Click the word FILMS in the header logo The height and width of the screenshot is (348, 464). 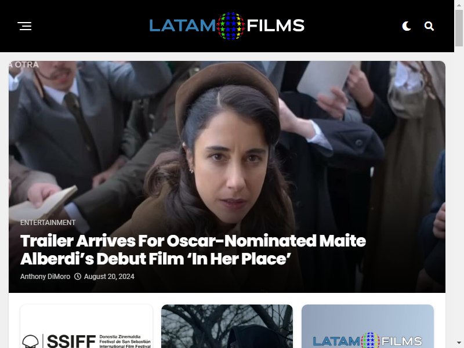point(275,26)
